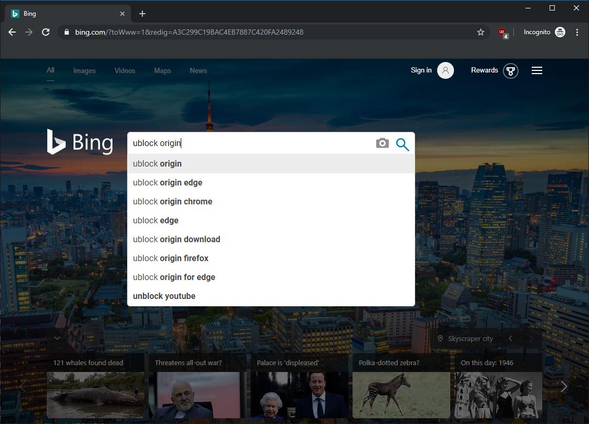Open the 'Threatens all-out war?' story thumbnail

[x=198, y=395]
